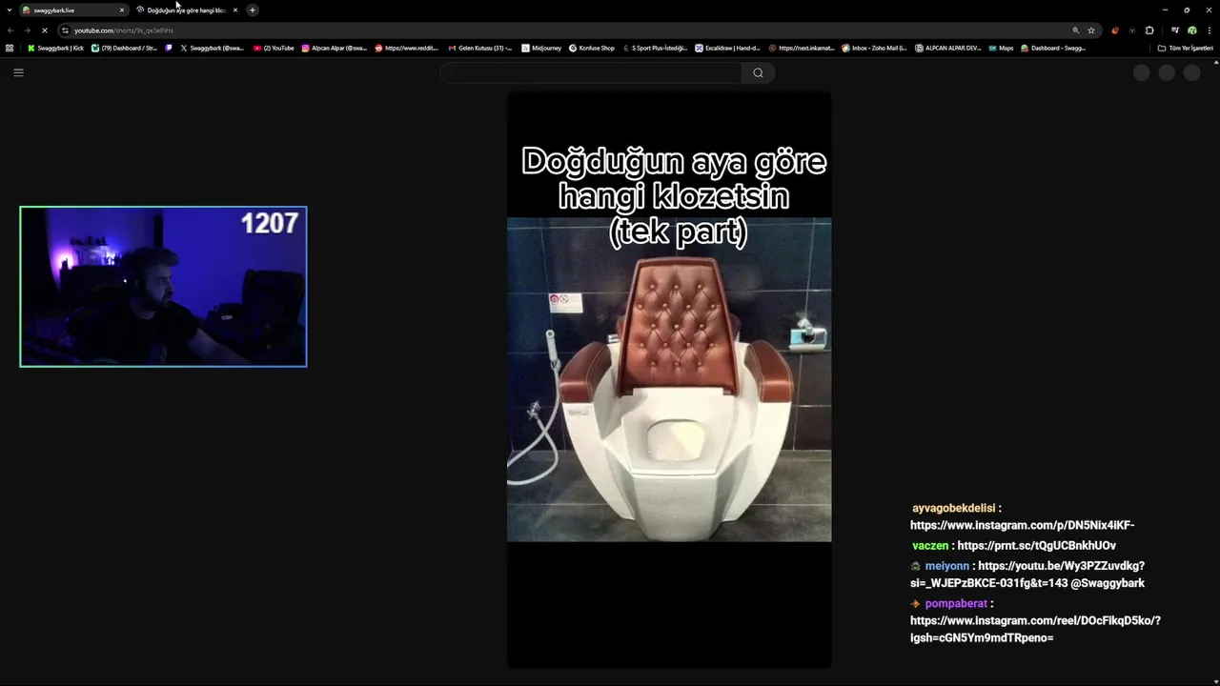
Task: Bookmark this page with star icon
Action: (x=1091, y=30)
